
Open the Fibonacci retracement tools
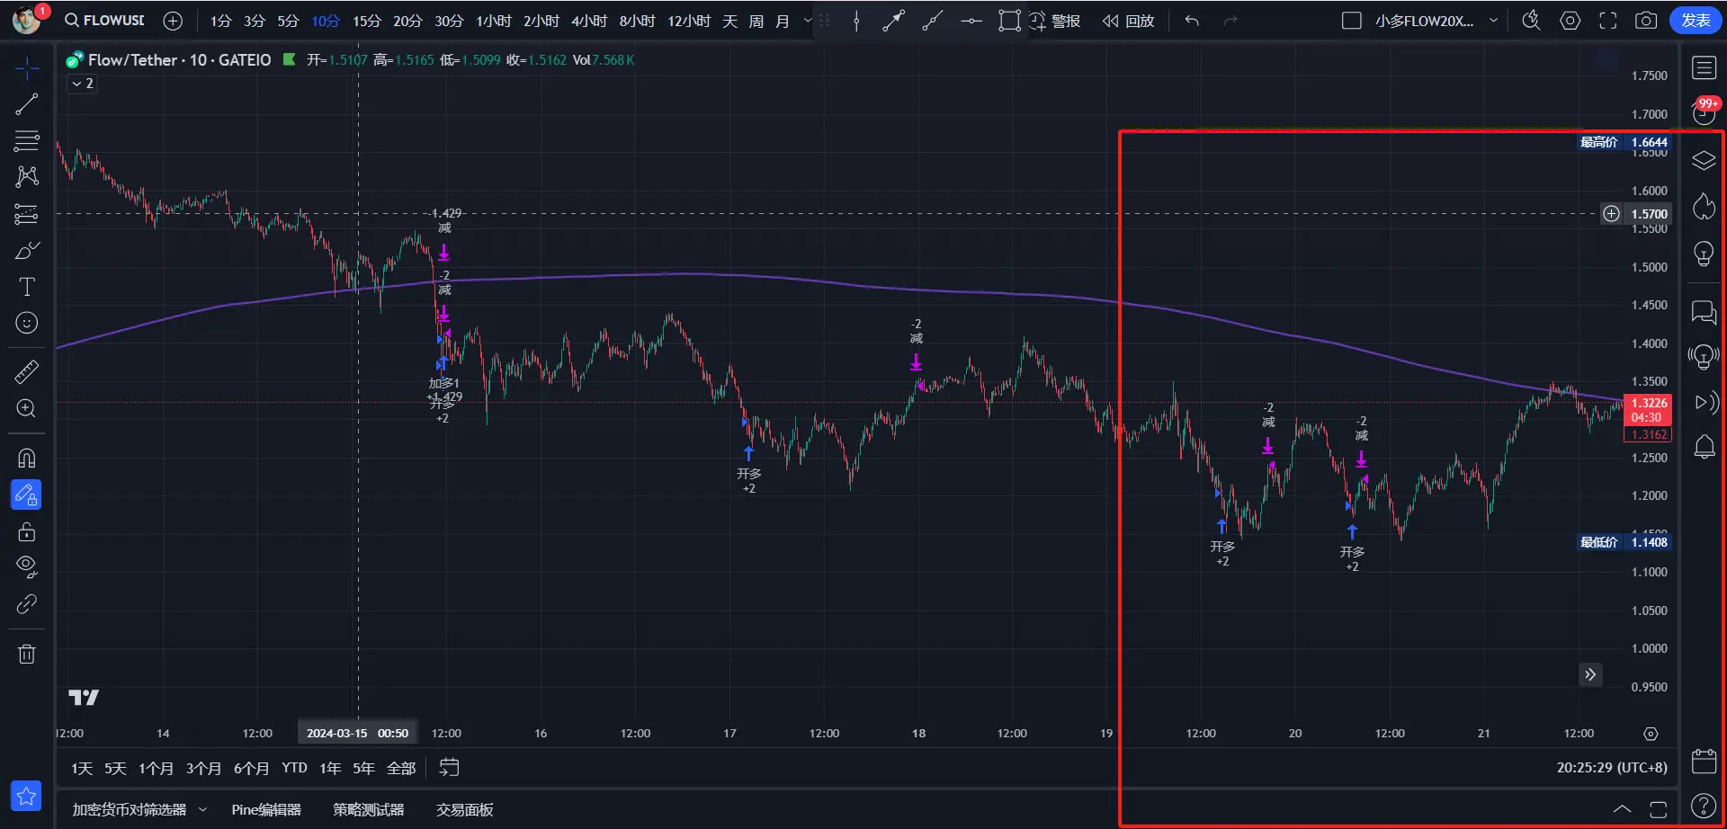27,140
